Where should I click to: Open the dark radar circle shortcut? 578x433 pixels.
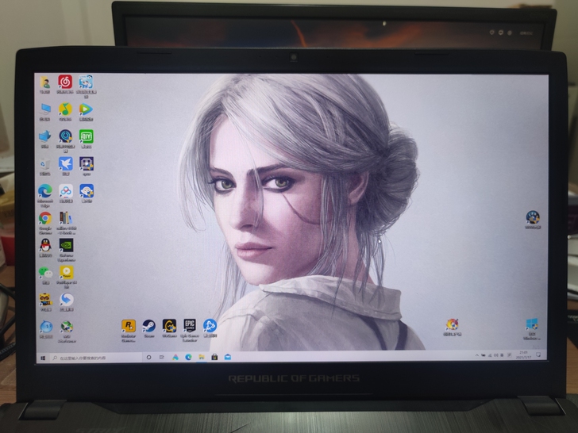[x=65, y=136]
